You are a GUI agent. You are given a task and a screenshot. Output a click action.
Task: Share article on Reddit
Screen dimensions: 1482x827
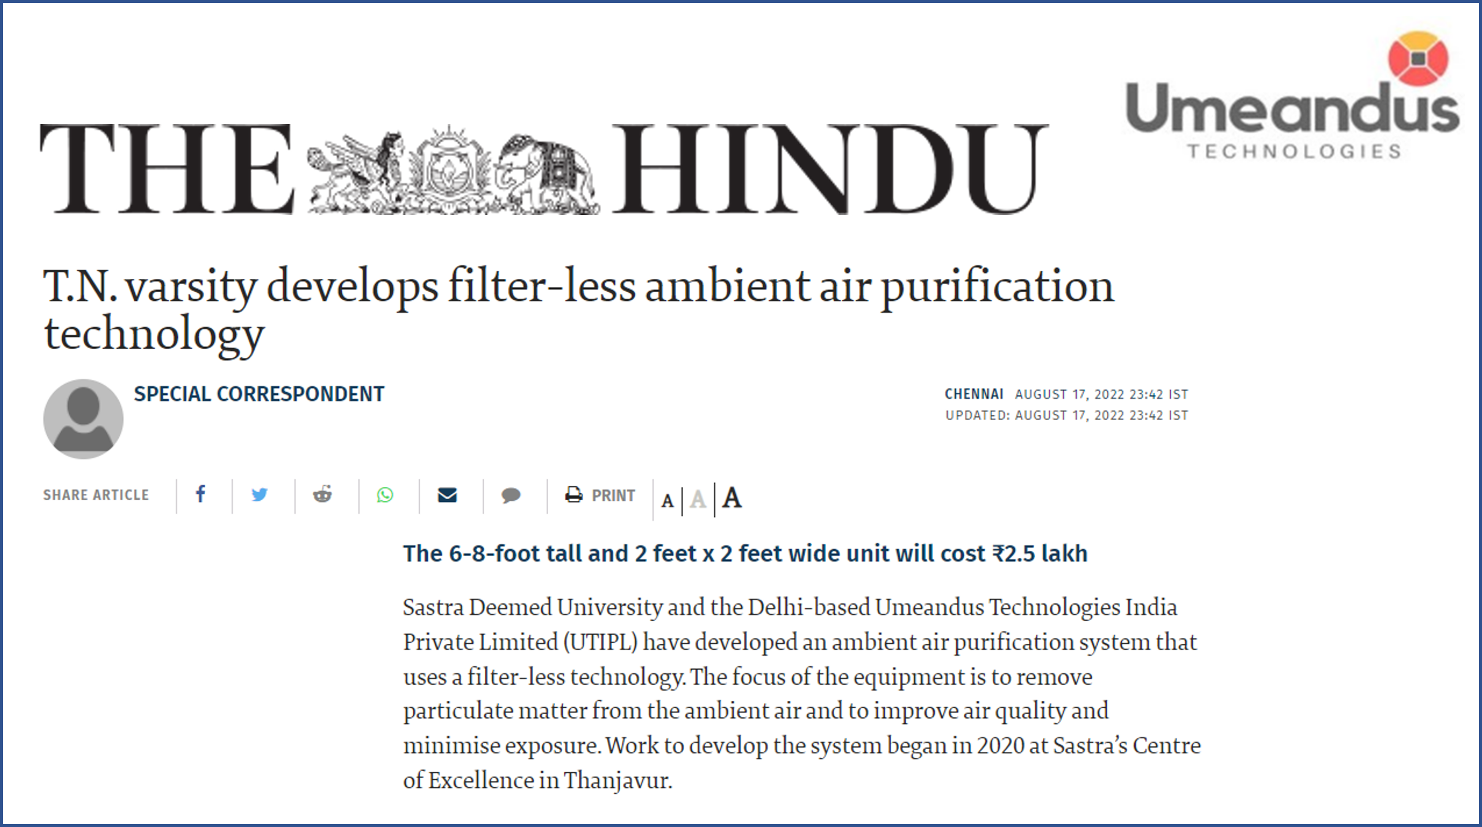(322, 494)
